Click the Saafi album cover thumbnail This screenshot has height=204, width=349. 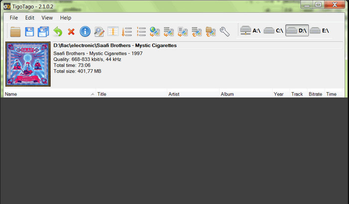point(28,64)
